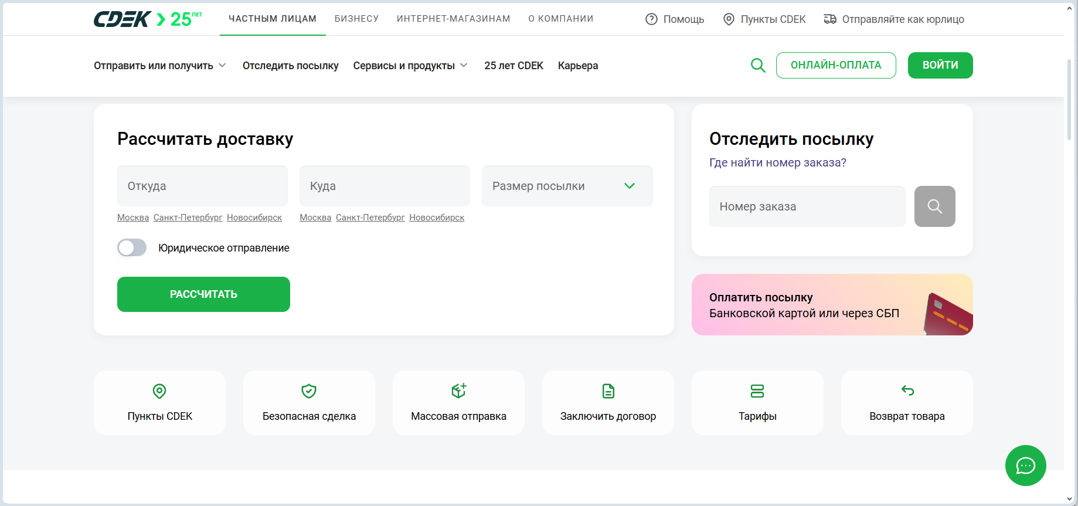The width and height of the screenshot is (1078, 506).
Task: Click the Рассчитать button
Action: click(x=203, y=294)
